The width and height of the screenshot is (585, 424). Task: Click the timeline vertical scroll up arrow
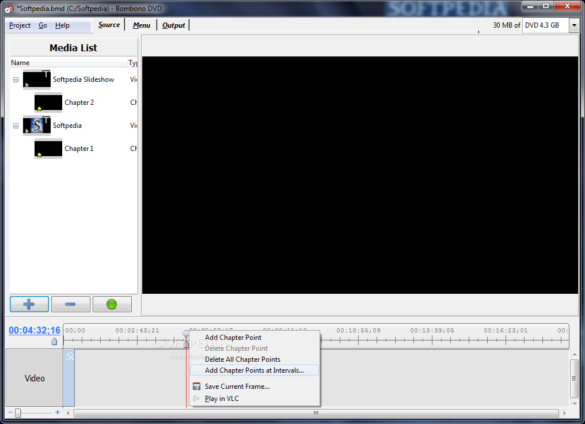(x=575, y=354)
